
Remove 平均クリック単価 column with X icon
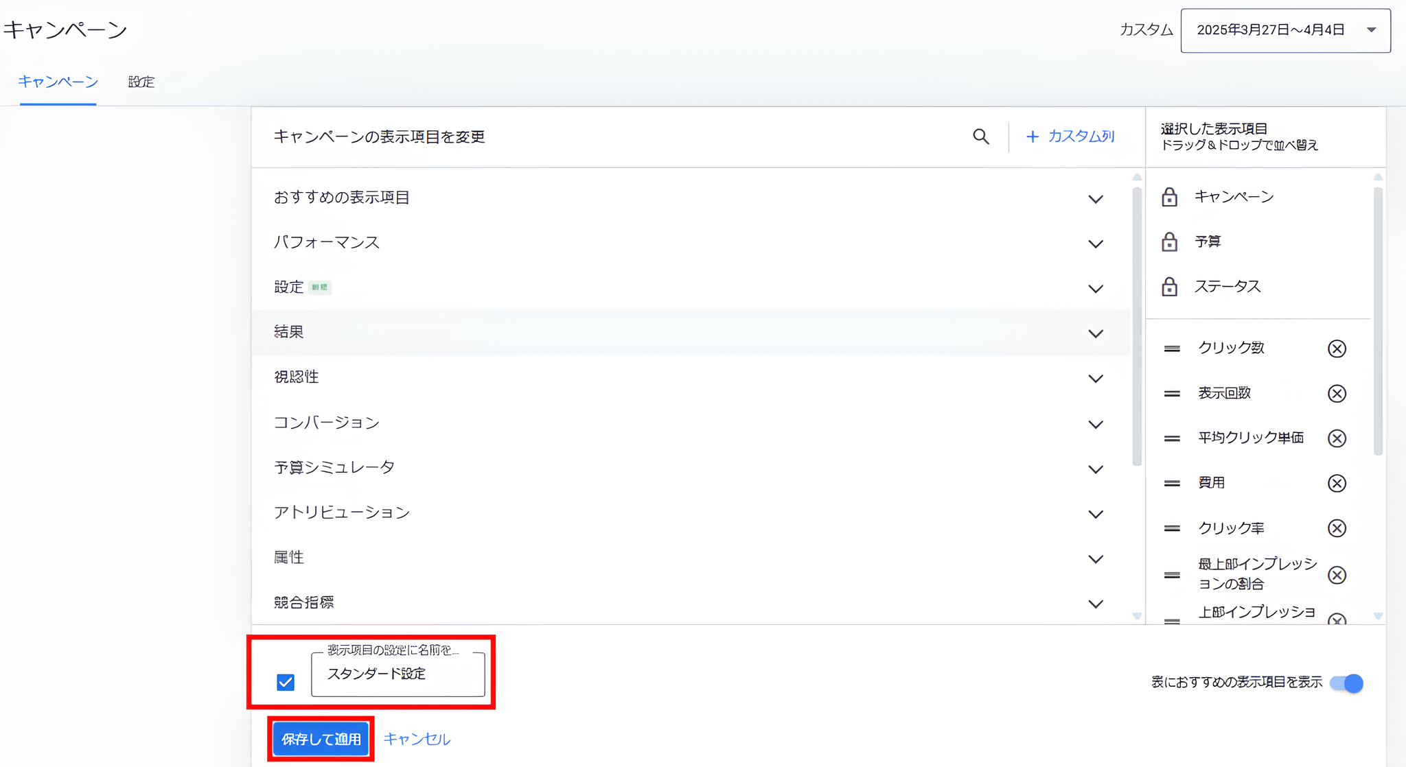[x=1336, y=438]
